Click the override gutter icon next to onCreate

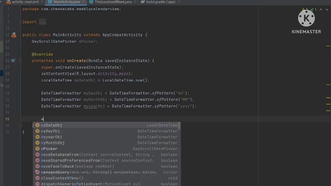(x=13, y=61)
